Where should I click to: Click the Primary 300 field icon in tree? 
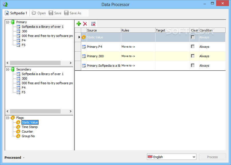pyautogui.click(x=18, y=32)
